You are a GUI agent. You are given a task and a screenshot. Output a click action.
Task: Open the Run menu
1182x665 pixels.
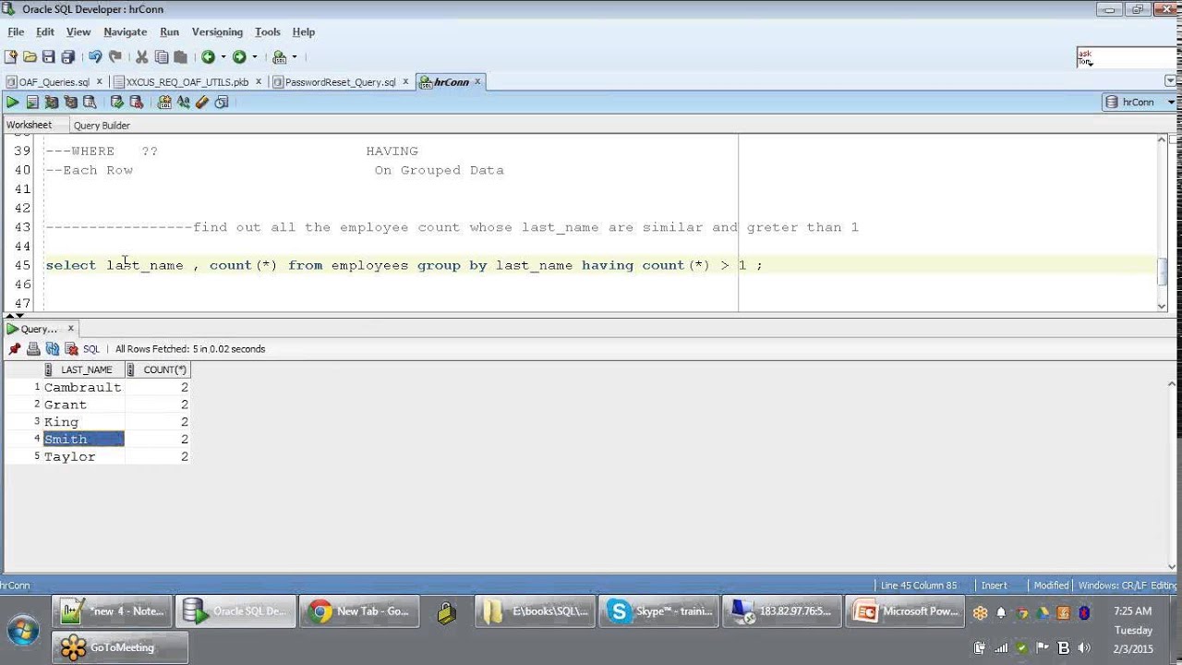(169, 31)
